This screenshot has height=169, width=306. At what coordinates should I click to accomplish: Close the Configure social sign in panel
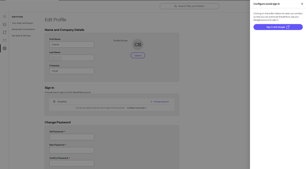(302, 4)
